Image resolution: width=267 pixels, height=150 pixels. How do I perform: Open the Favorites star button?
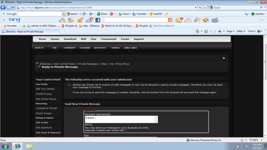[x=10, y=26]
